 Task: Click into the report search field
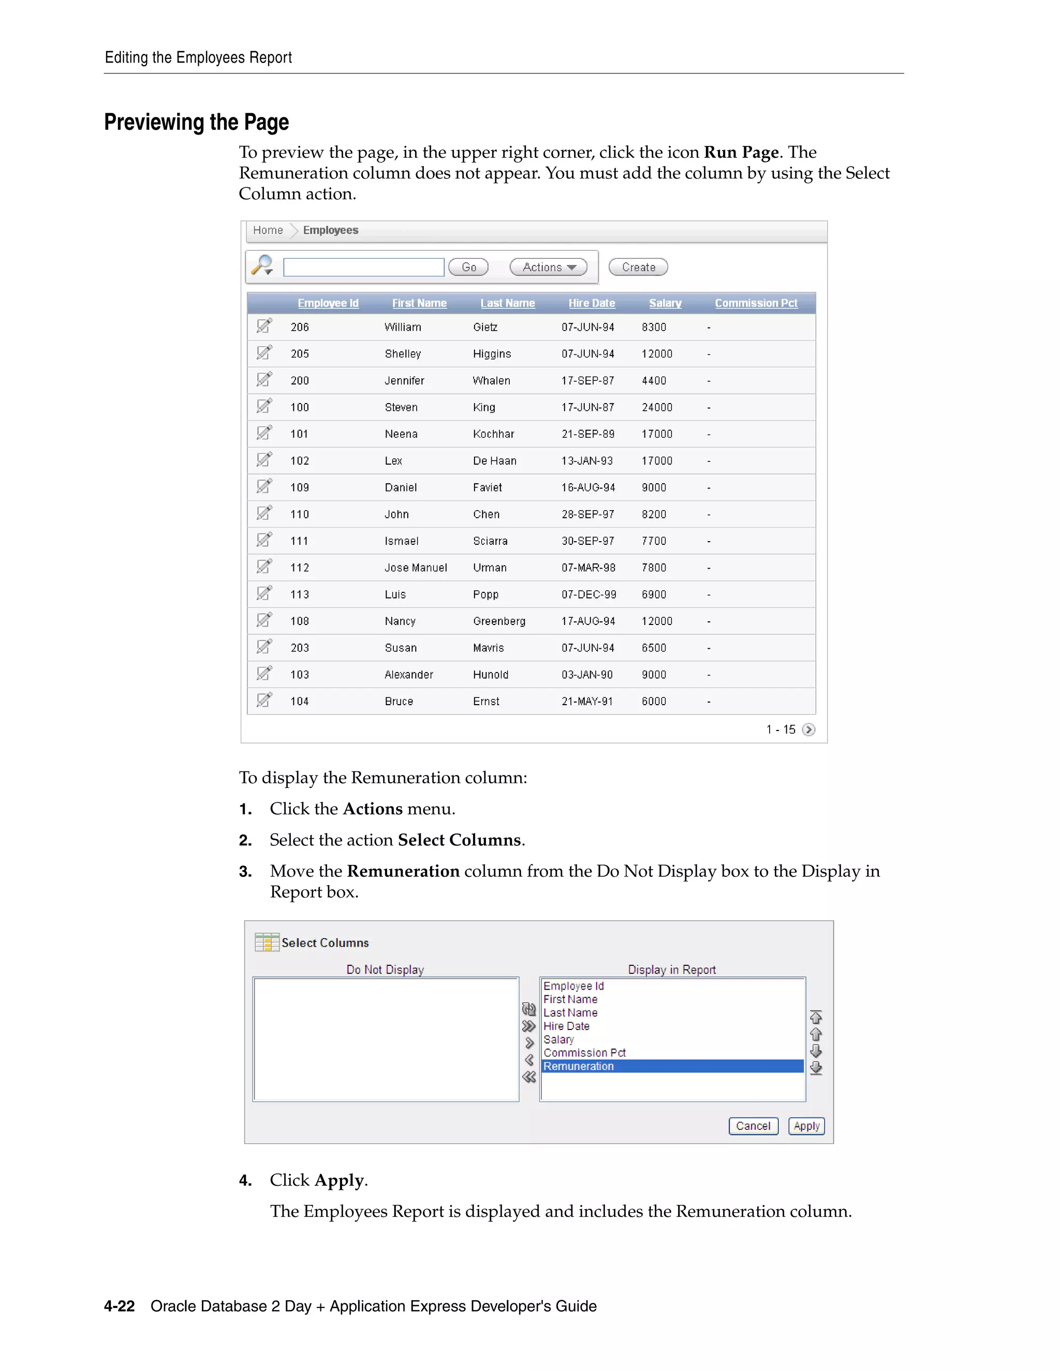pos(363,267)
